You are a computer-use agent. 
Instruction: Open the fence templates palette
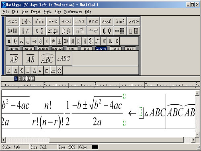12,31
